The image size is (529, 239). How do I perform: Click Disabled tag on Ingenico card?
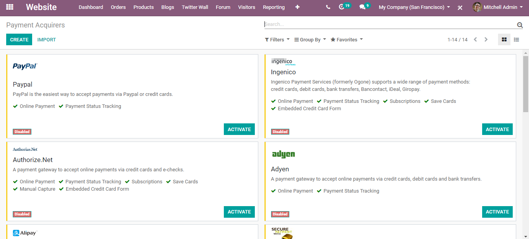click(x=280, y=131)
